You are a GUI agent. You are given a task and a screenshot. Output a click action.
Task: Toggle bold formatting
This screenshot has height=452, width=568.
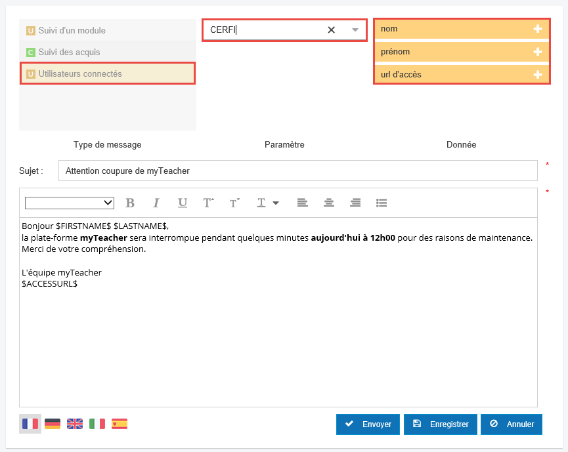(130, 203)
